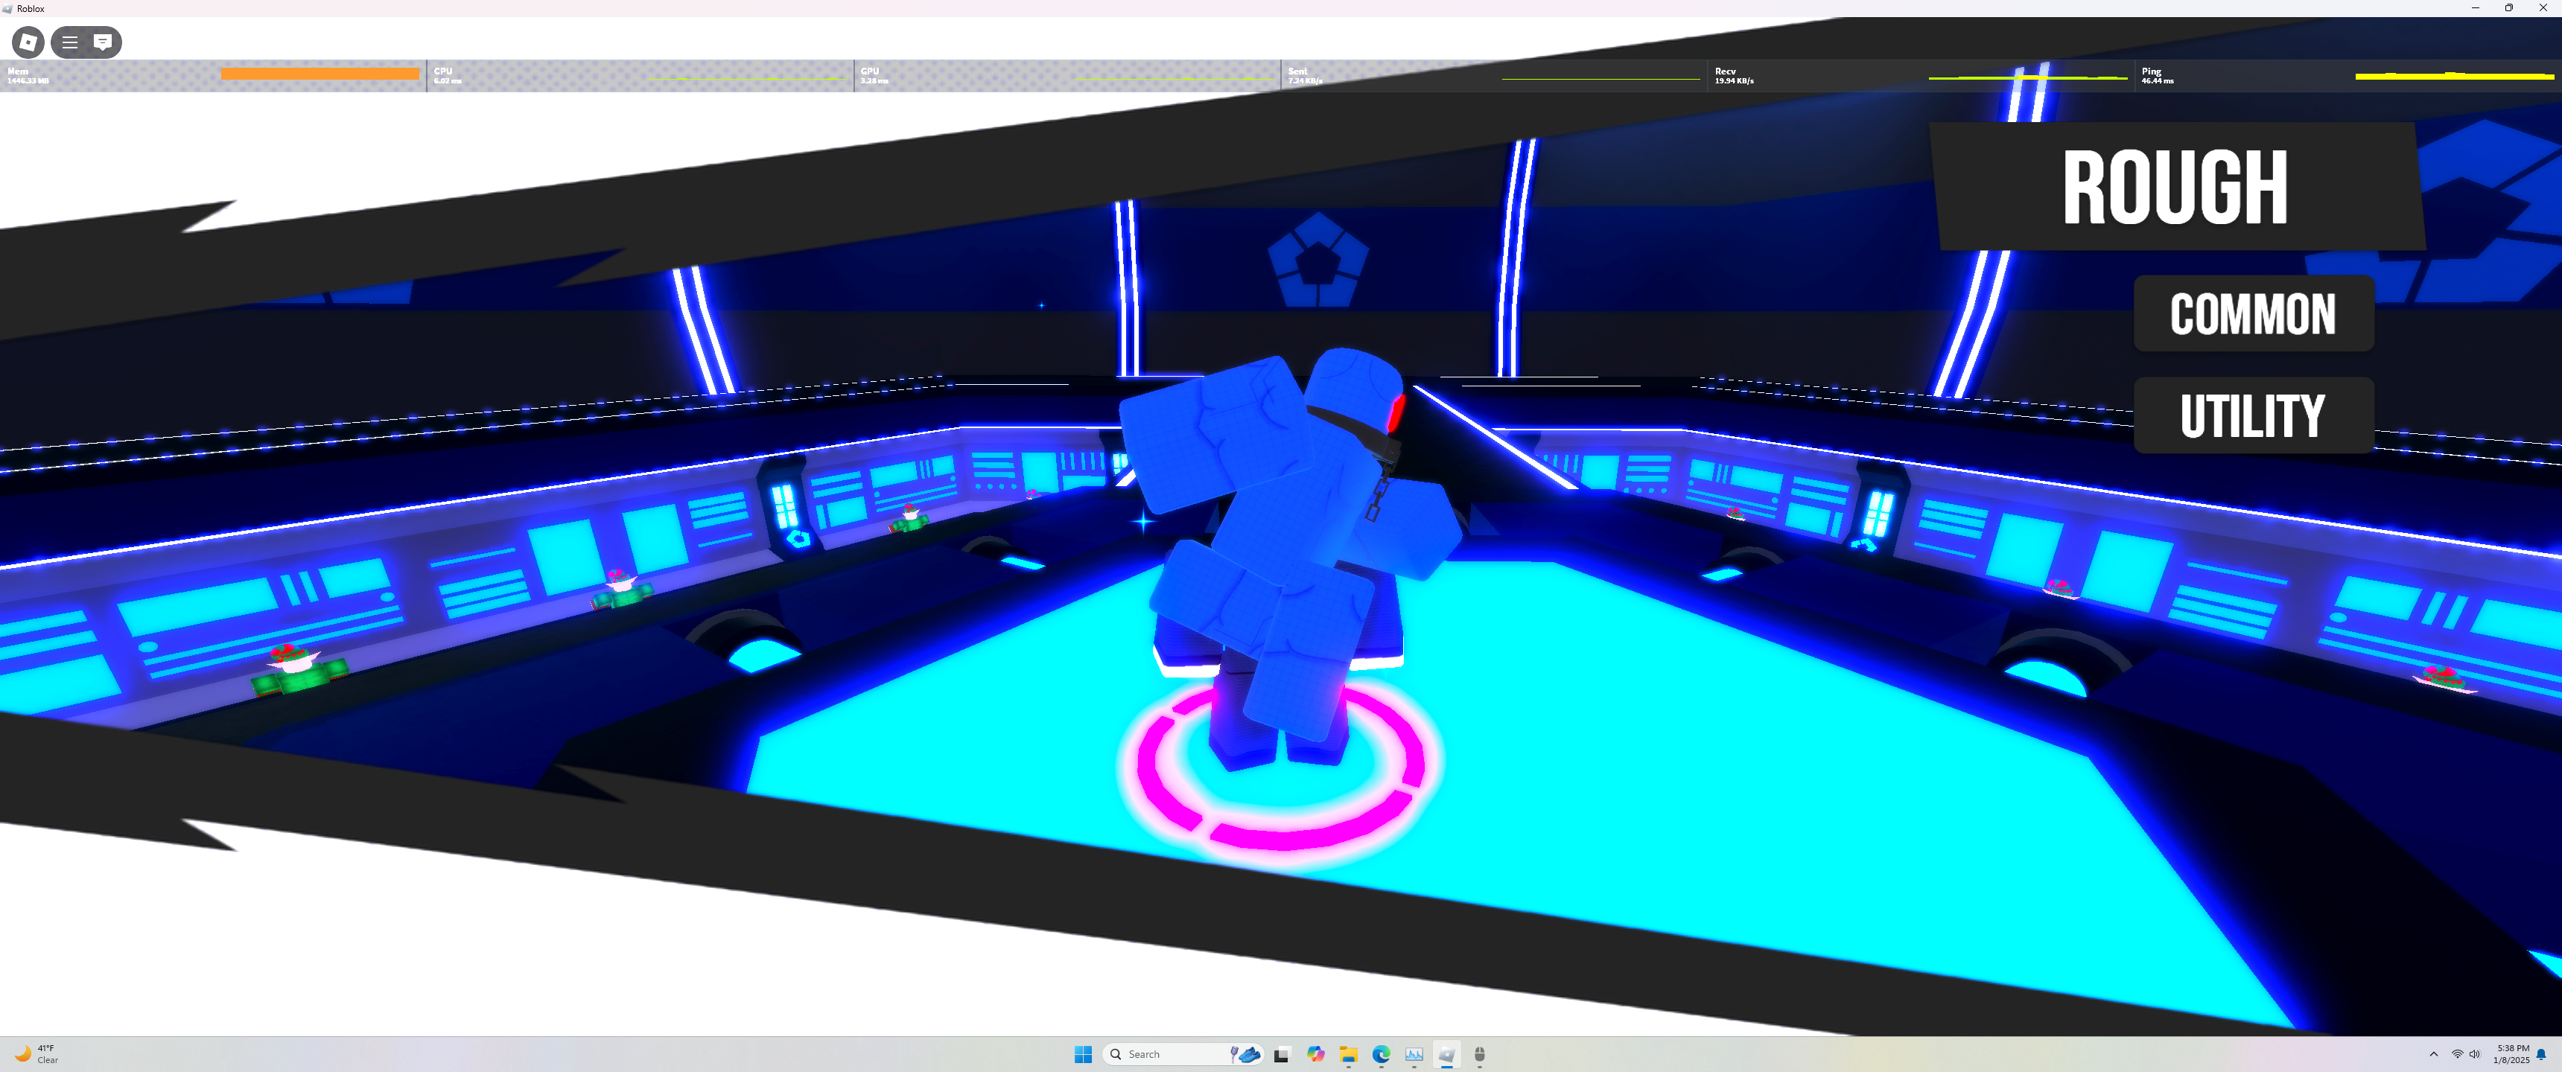Open the mouse utility taskbar app
This screenshot has width=2562, height=1072.
pyautogui.click(x=1479, y=1054)
